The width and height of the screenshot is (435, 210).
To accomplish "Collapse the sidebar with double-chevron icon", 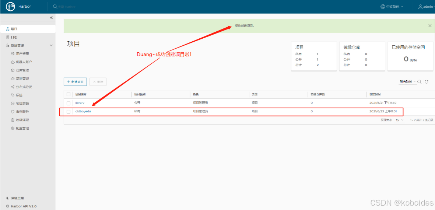I will point(51,17).
